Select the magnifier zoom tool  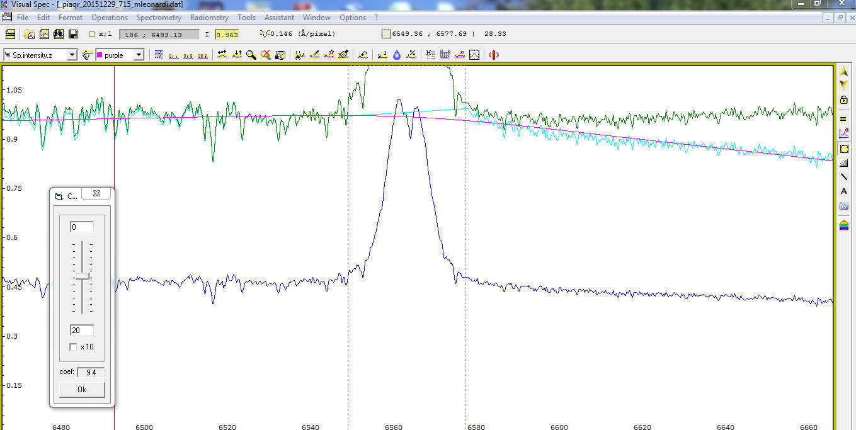(251, 55)
